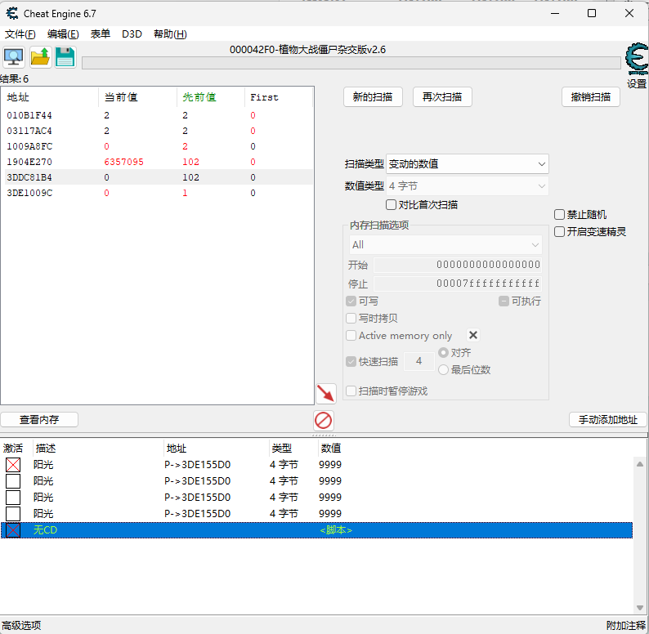Image resolution: width=649 pixels, height=634 pixels.
Task: Expand the 扫描类型 dropdown
Action: 467,163
